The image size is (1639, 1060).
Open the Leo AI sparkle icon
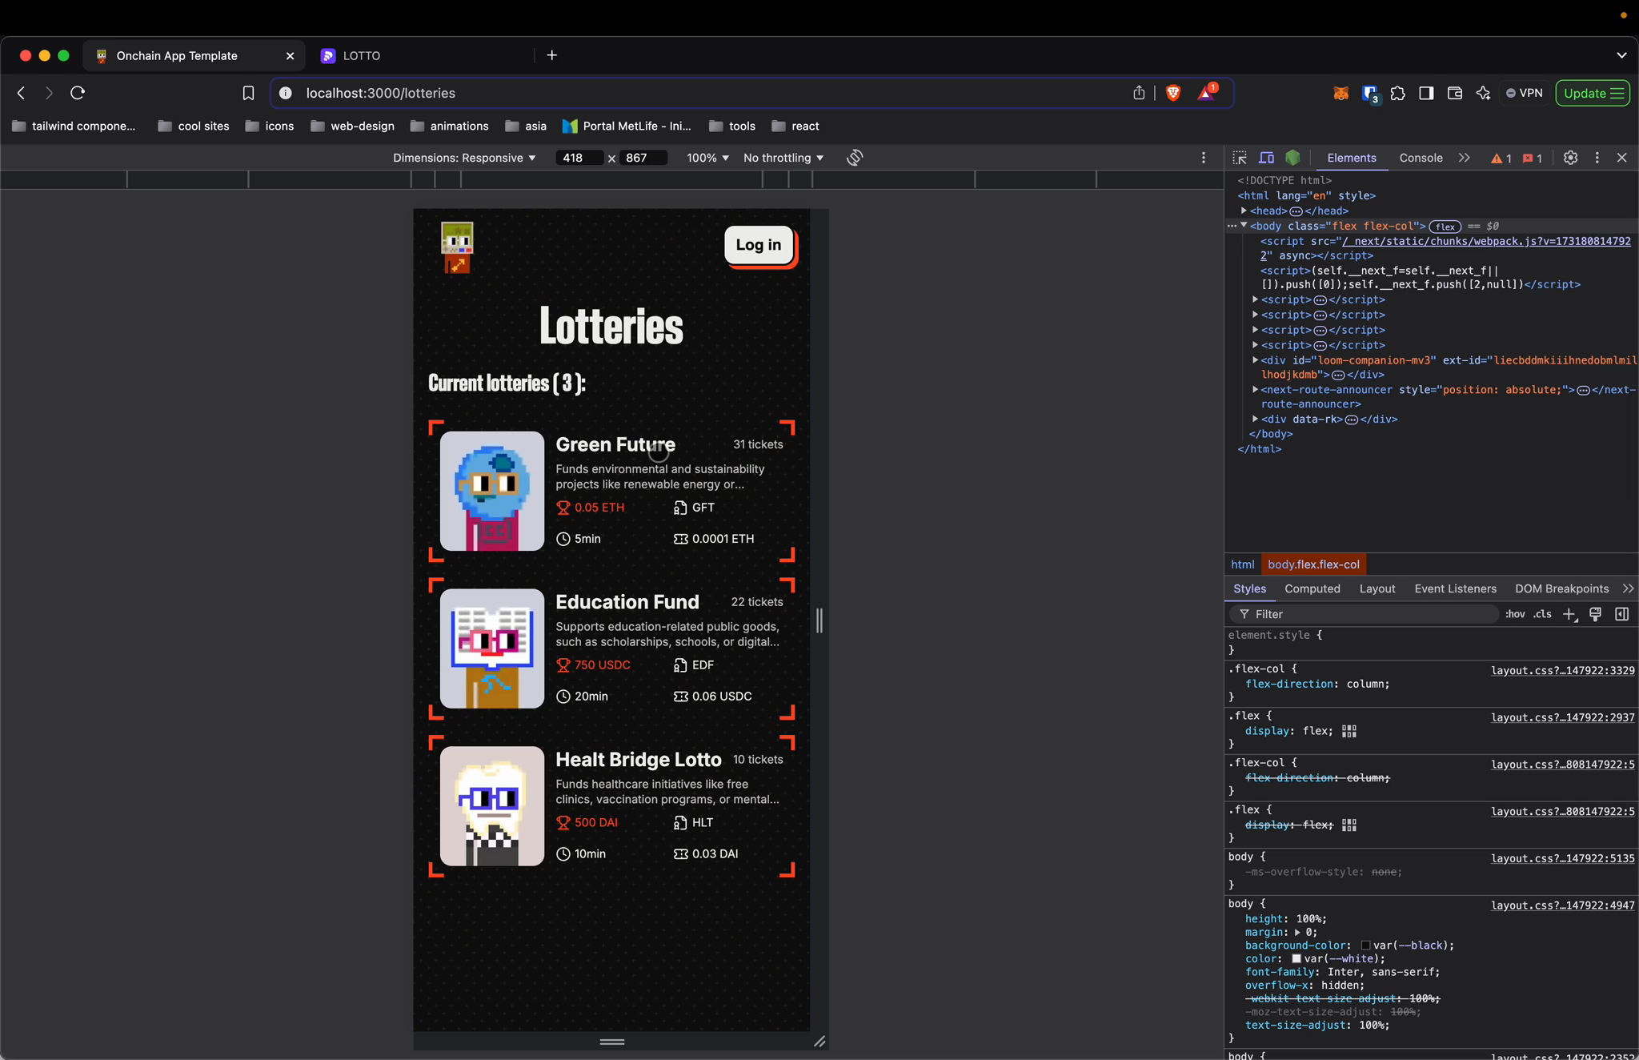1483,93
